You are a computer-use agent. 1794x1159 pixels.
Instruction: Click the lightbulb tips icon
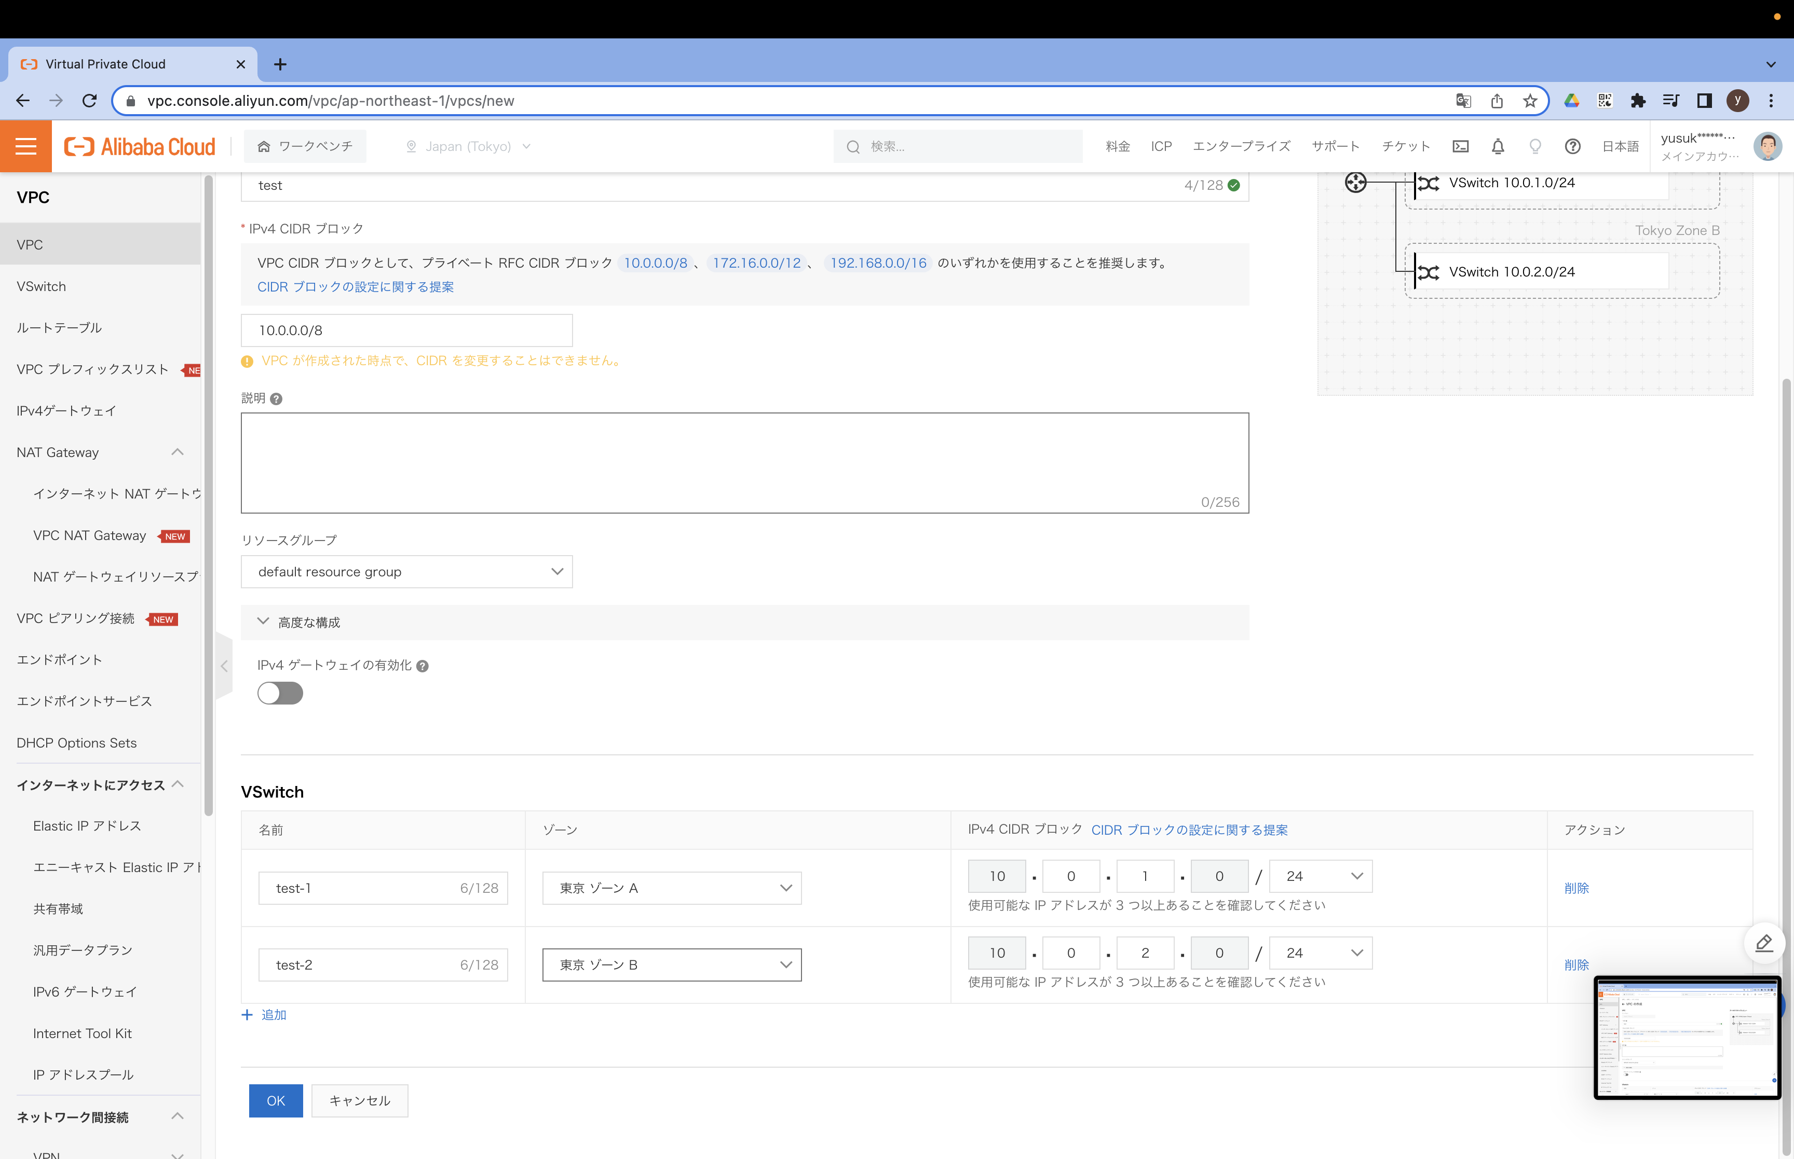(x=1535, y=146)
